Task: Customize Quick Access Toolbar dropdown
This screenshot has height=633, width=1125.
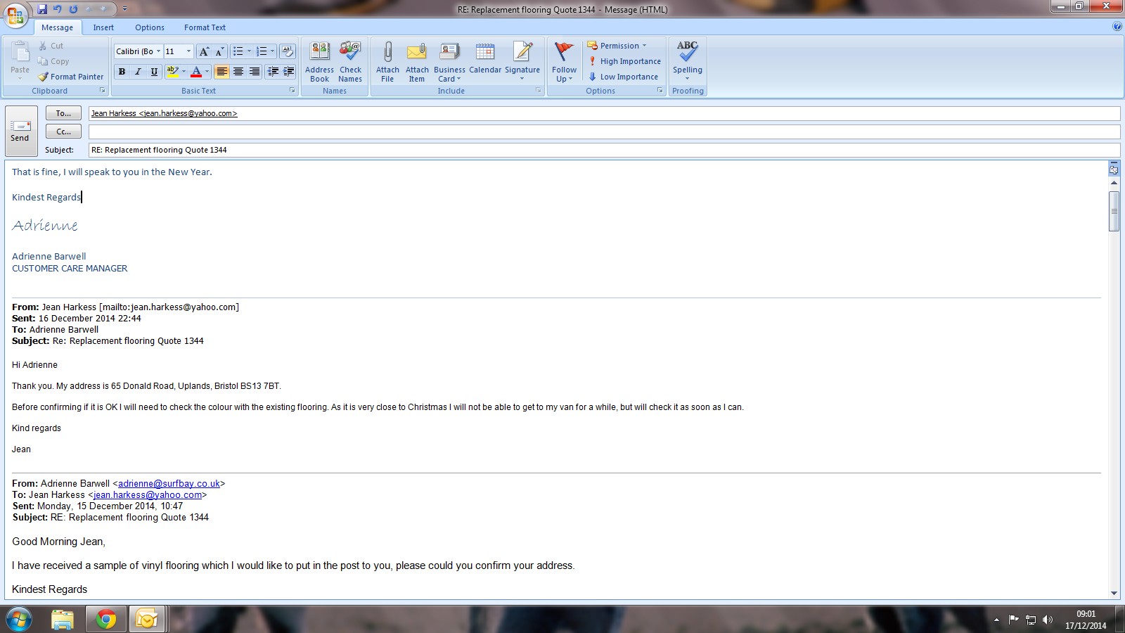Action: click(125, 9)
